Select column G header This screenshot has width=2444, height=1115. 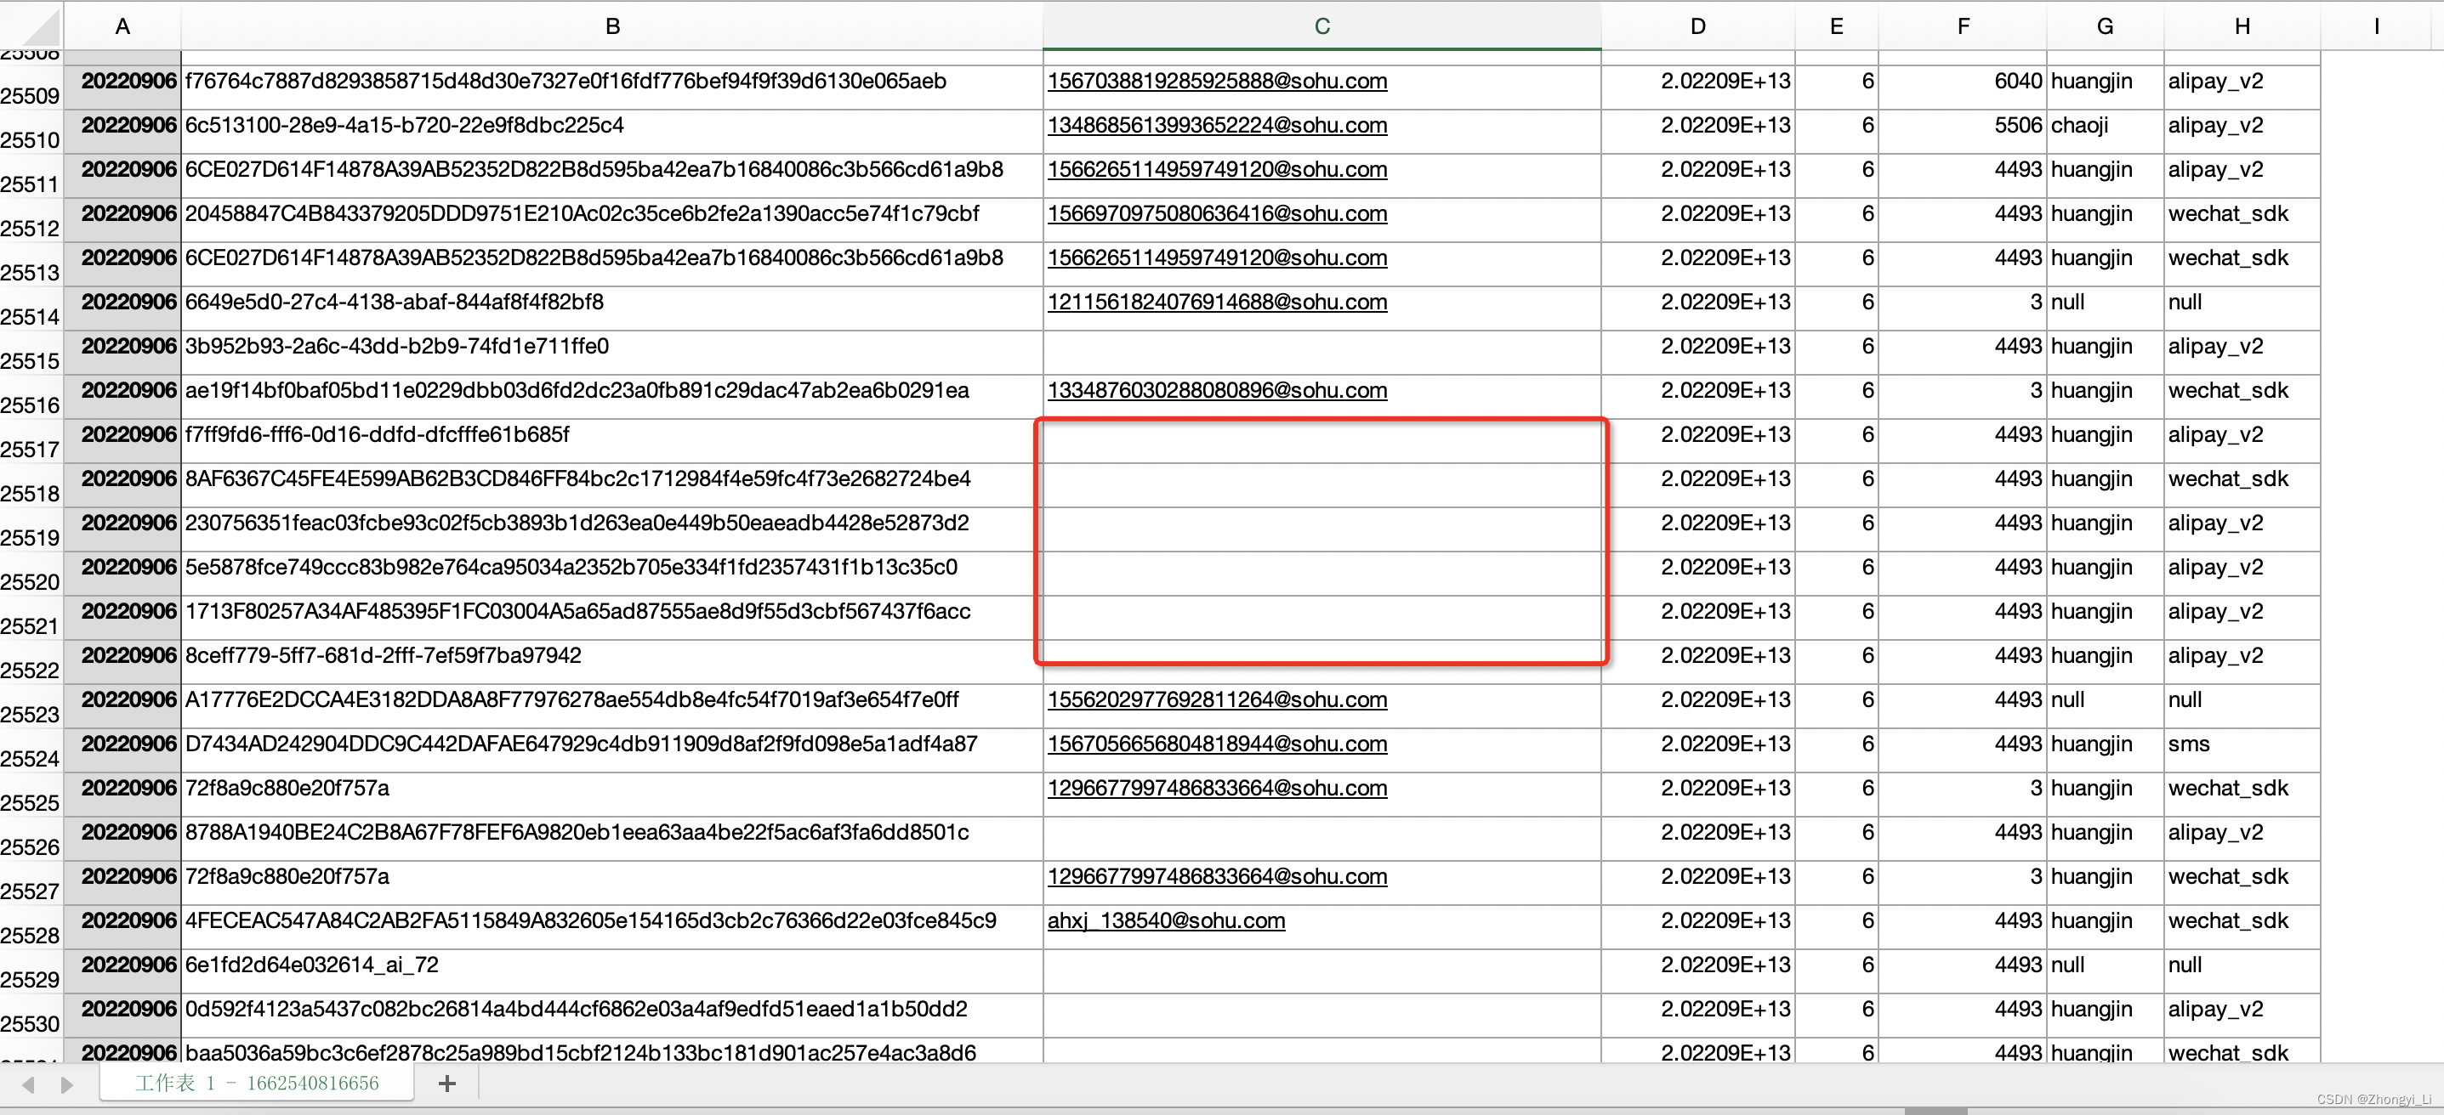(2106, 26)
